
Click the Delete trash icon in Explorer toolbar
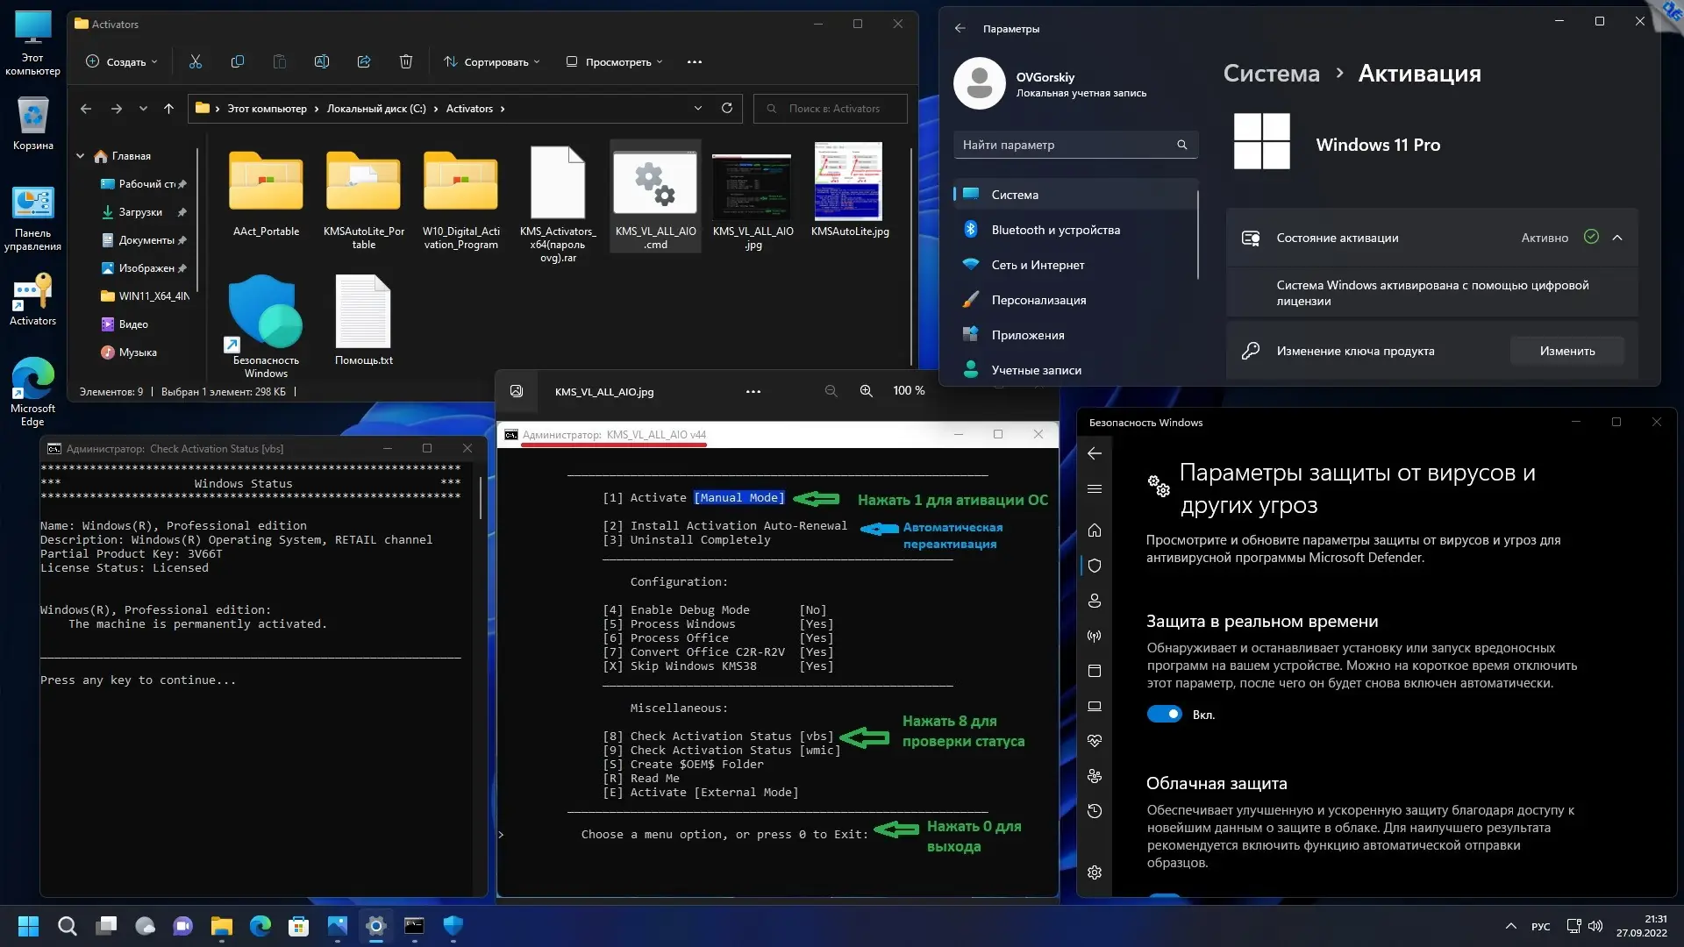[405, 62]
